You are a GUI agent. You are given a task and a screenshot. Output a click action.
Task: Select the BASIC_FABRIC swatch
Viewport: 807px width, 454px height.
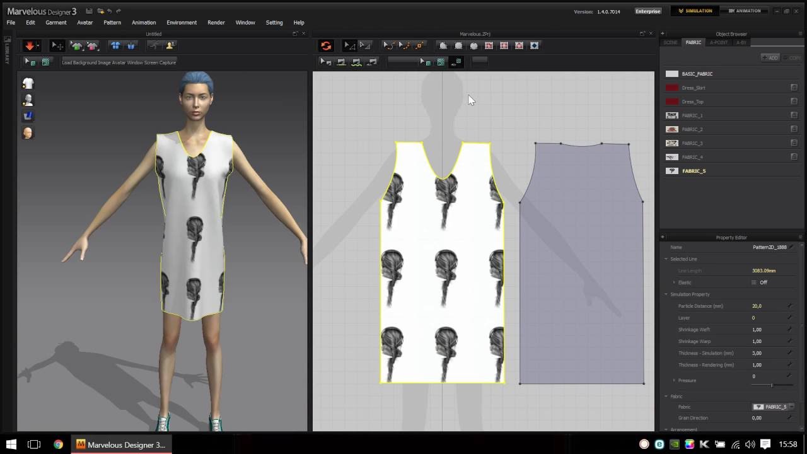click(672, 74)
